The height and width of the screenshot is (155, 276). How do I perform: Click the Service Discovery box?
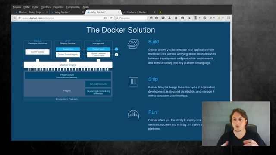(98, 84)
